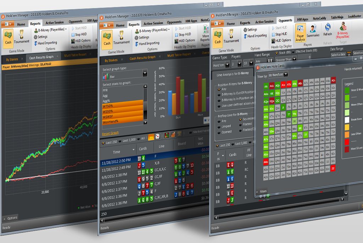Open Player Analysis in right window
Viewport: 363px width, 243px height.
(x=300, y=33)
